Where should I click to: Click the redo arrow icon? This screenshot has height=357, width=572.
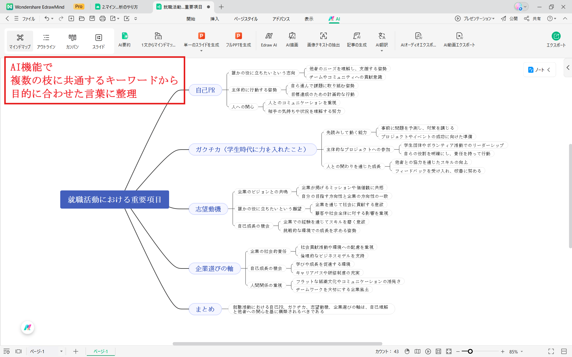pos(61,18)
